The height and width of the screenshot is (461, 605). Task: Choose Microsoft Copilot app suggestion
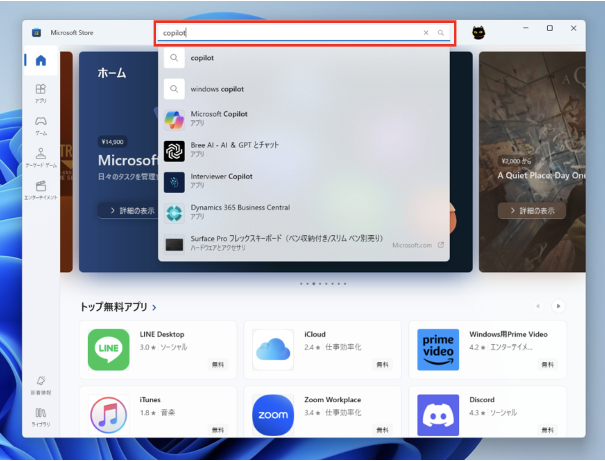(x=304, y=120)
